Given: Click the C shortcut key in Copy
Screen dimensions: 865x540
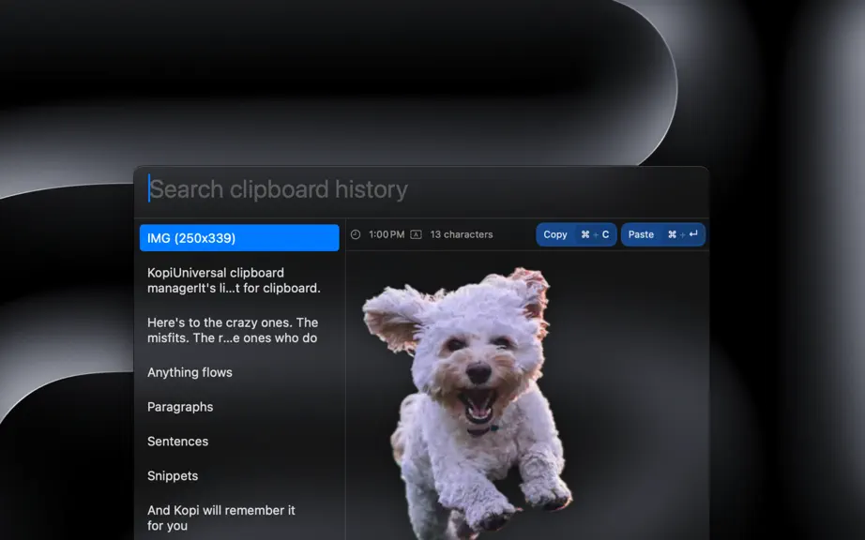Looking at the screenshot, I should click(606, 234).
